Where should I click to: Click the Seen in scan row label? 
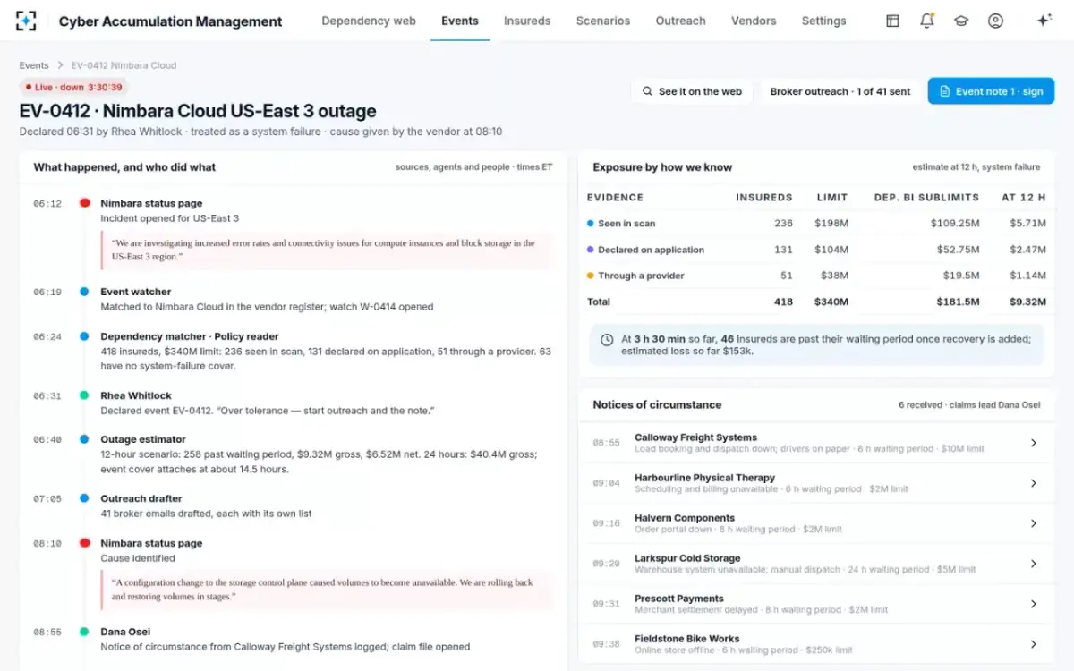coord(626,224)
